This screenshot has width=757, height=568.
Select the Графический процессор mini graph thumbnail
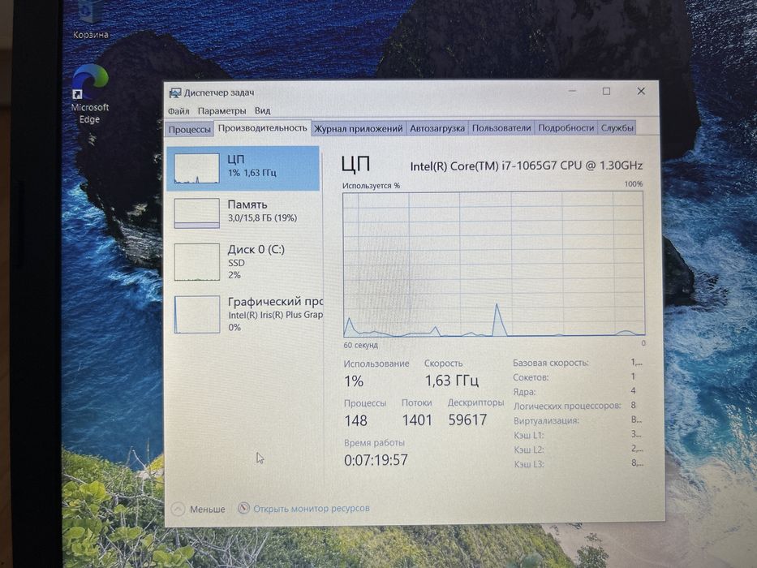[x=196, y=314]
